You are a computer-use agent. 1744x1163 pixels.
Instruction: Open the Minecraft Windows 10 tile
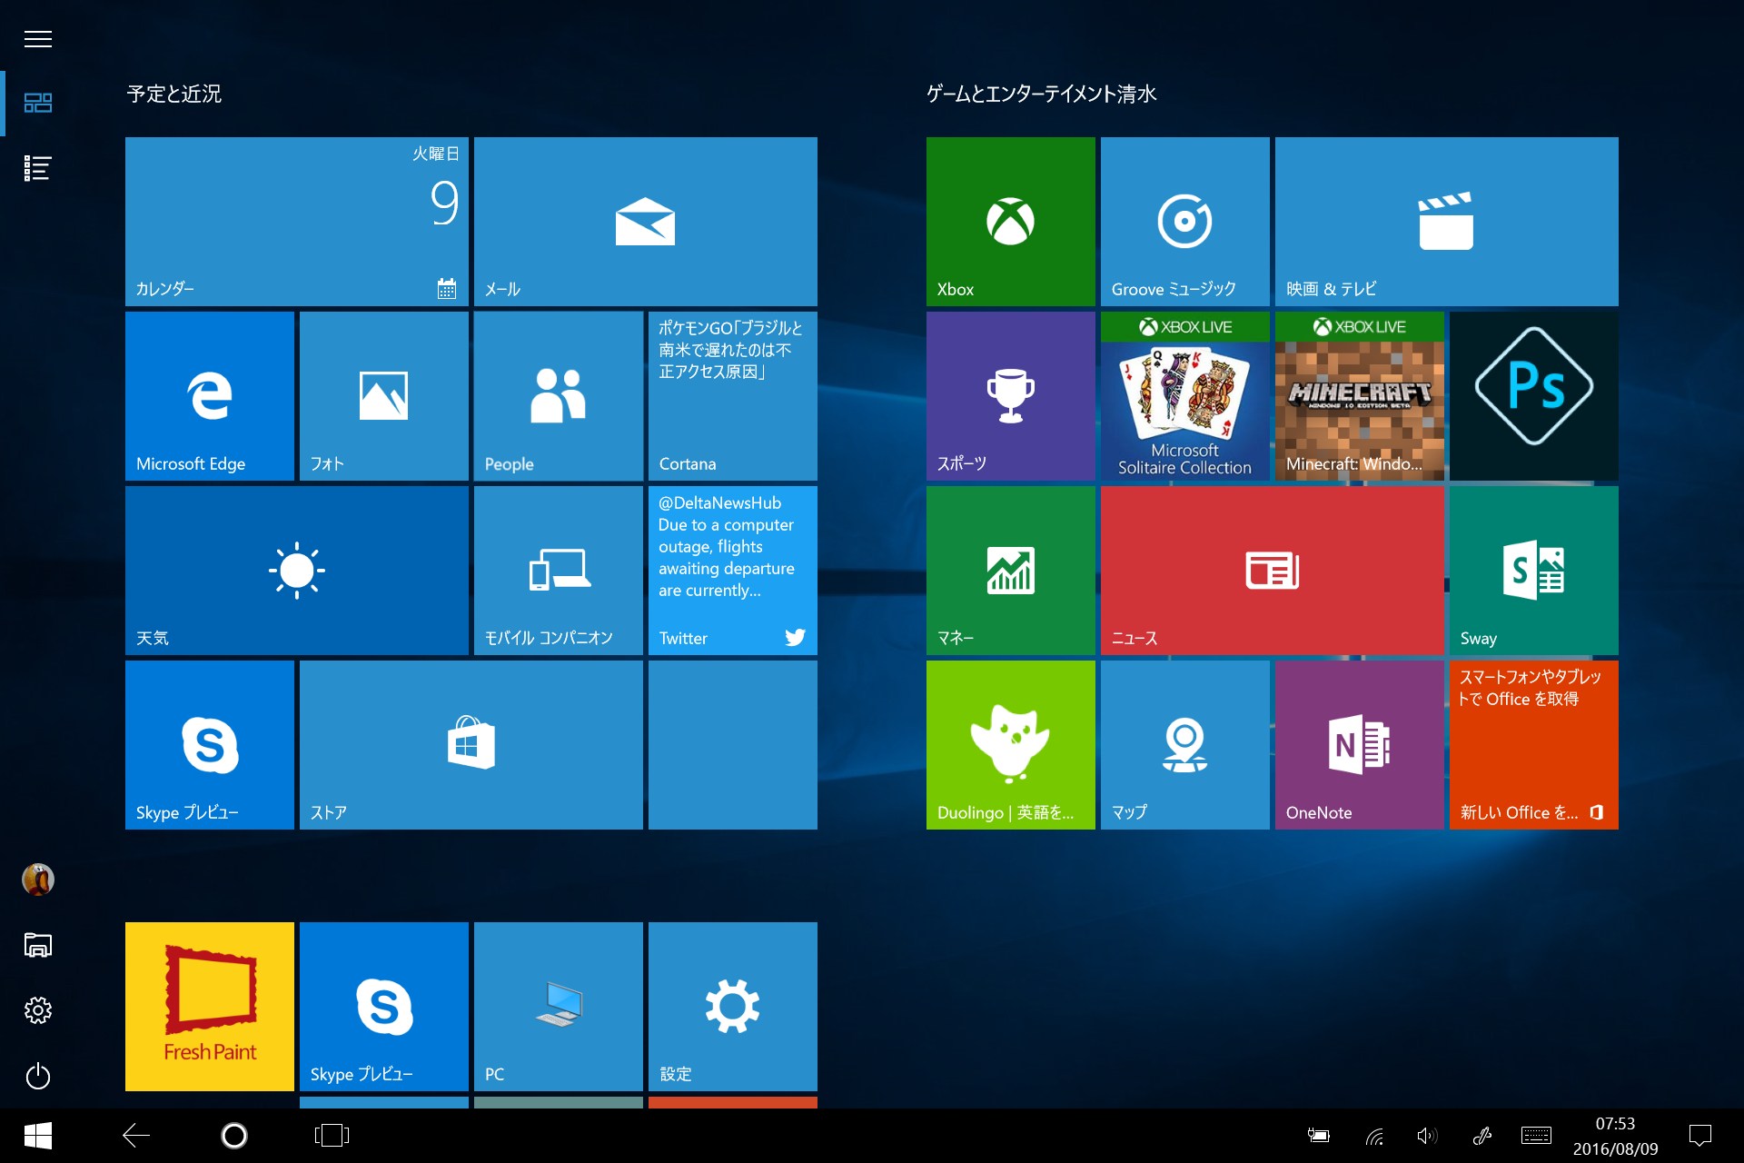point(1359,396)
